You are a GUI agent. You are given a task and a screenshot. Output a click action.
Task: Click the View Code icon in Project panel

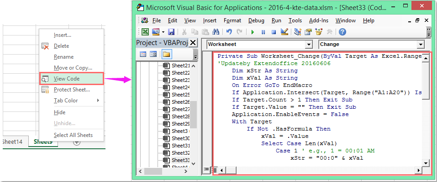click(143, 54)
